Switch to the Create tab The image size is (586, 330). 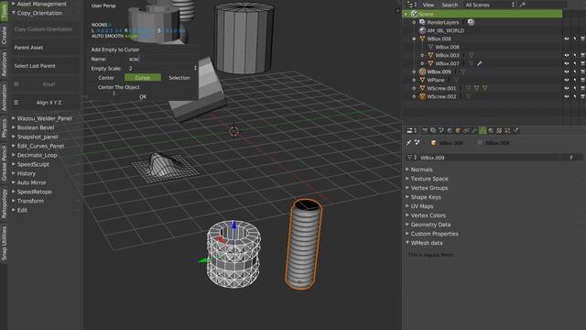pos(4,35)
